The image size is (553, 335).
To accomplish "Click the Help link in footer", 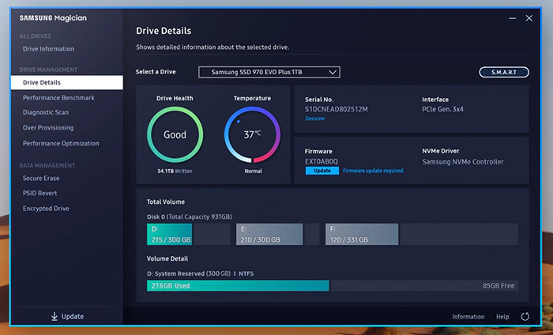I will [502, 317].
